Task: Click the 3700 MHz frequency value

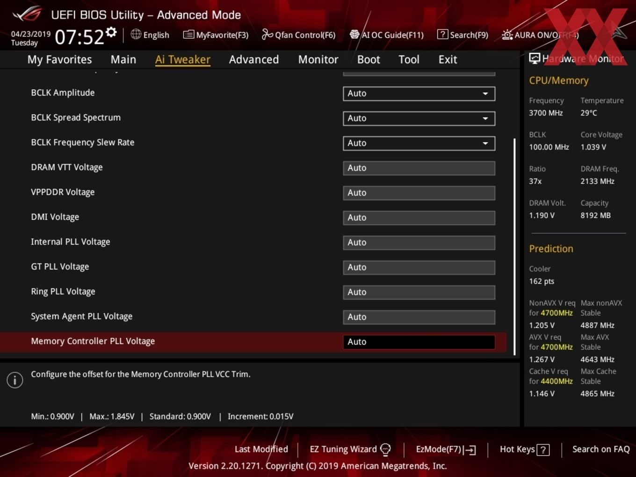Action: [546, 113]
